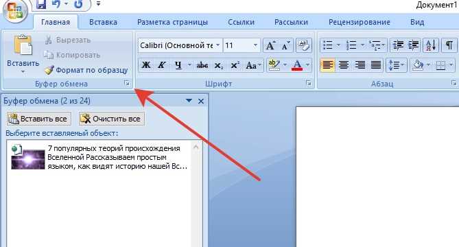
Task: Open the Вставка ribbon tab
Action: tap(103, 22)
